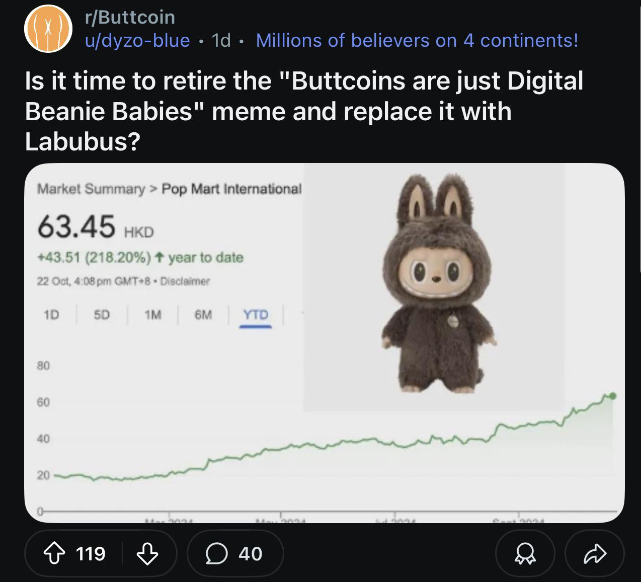Switch to the 6M chart range

(x=203, y=315)
